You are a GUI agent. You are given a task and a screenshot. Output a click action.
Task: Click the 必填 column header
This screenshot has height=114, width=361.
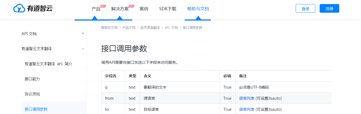point(227,76)
